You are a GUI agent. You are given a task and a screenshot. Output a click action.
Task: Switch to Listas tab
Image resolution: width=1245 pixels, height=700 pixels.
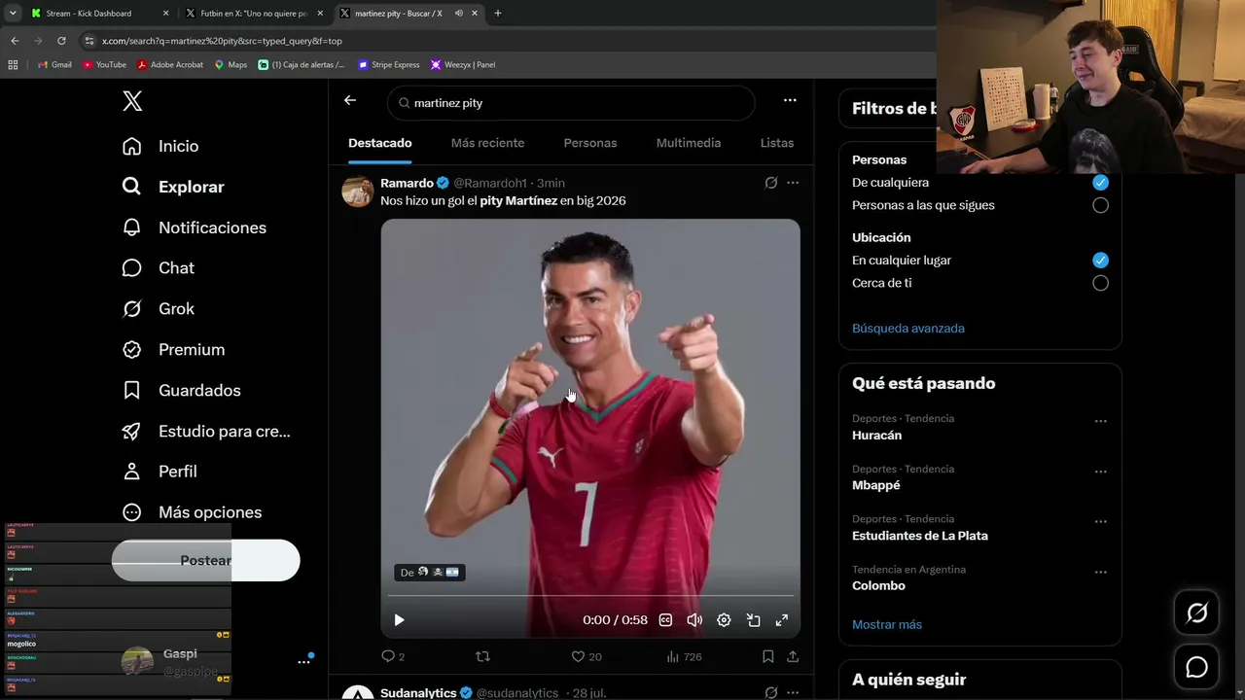pyautogui.click(x=777, y=143)
